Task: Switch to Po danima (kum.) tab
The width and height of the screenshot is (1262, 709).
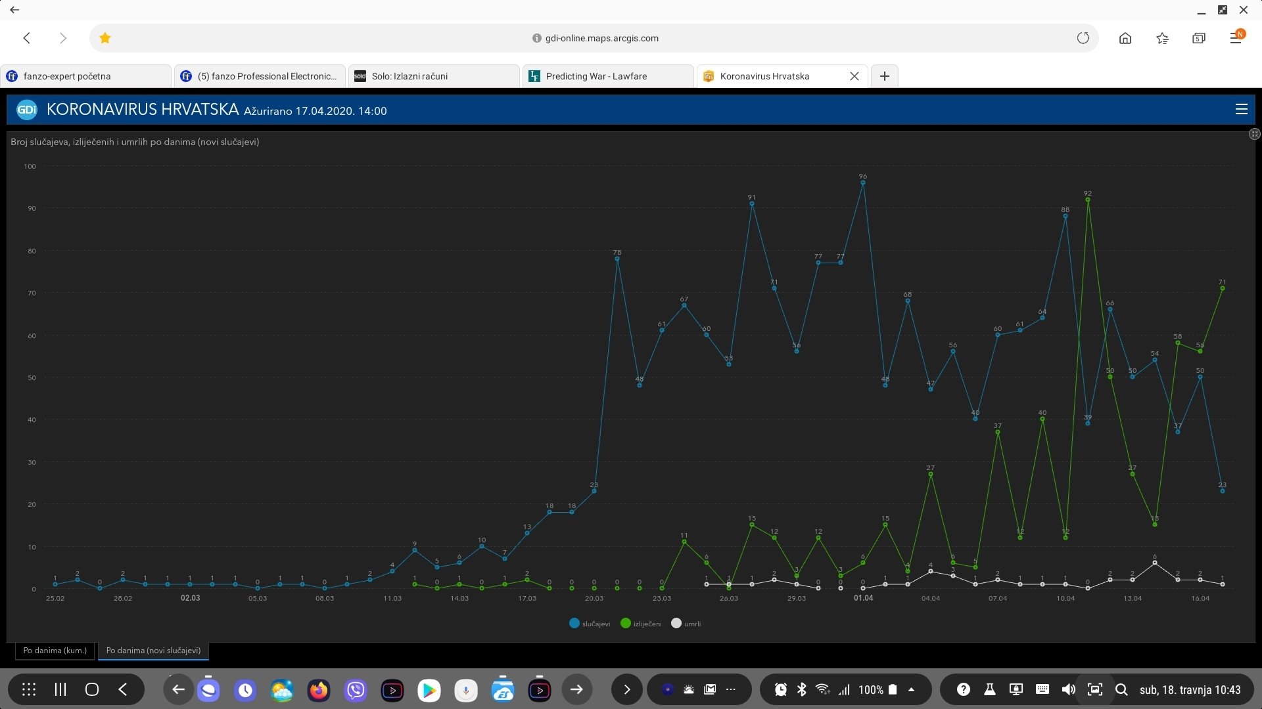Action: click(x=55, y=651)
